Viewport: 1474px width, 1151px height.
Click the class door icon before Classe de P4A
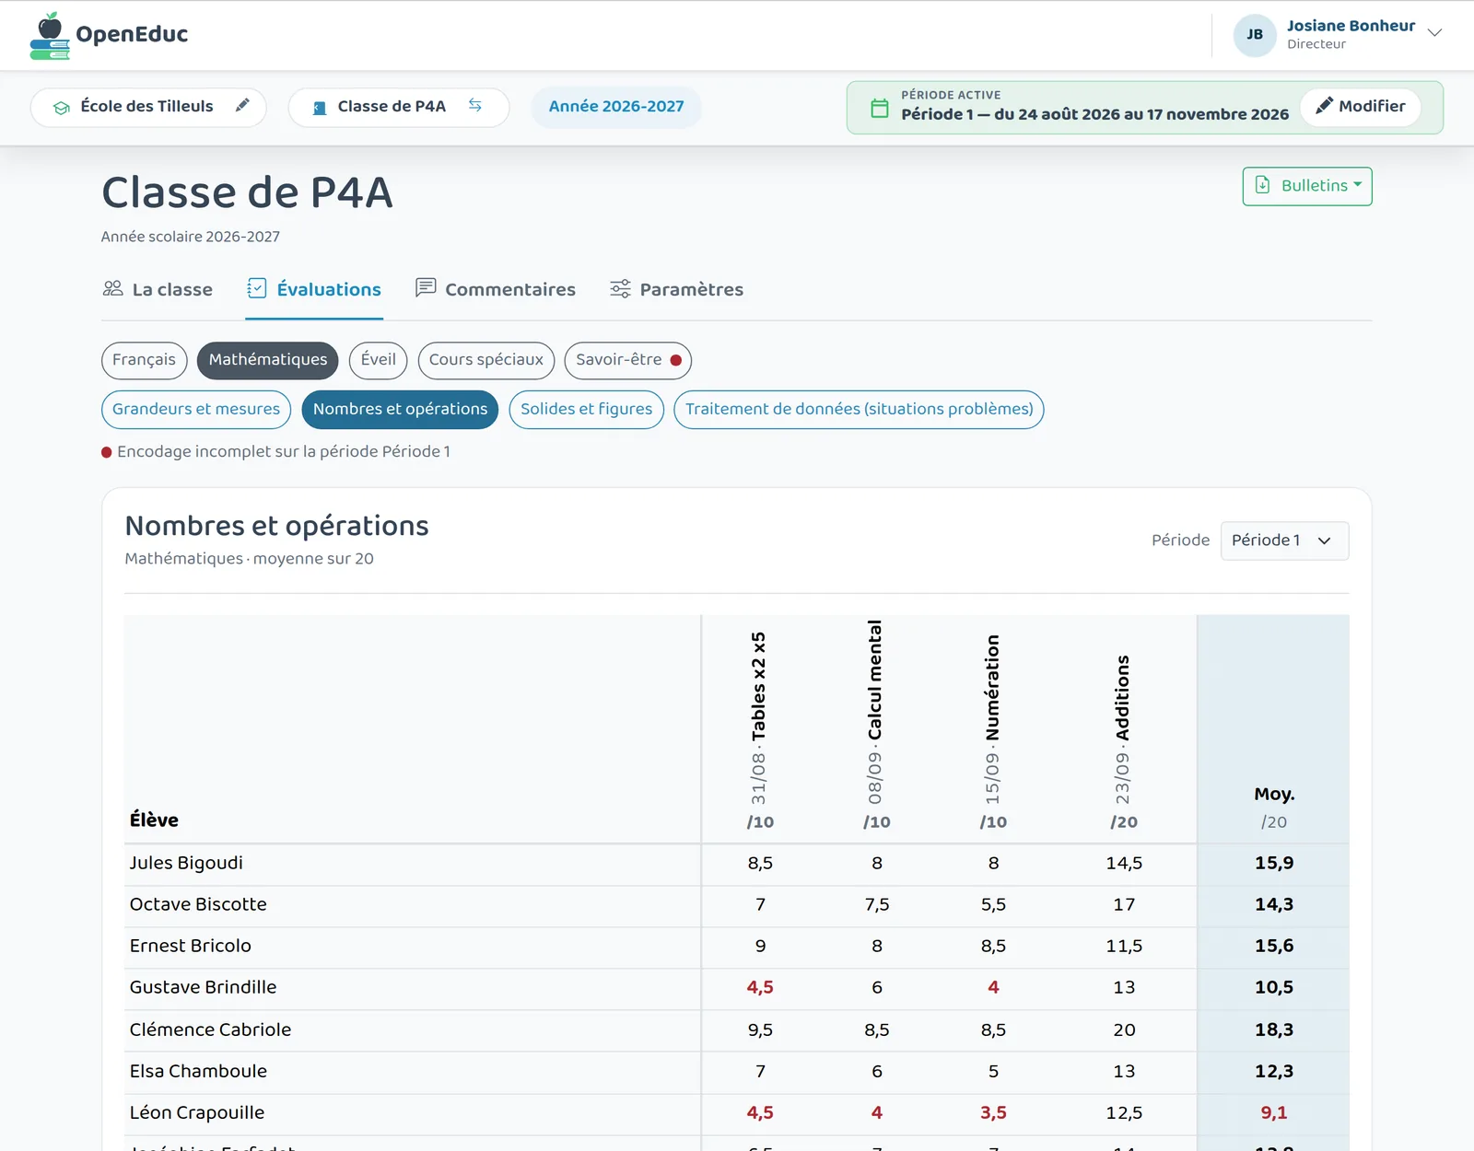click(320, 107)
